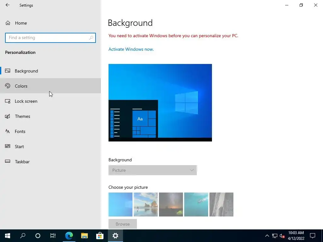
Task: Focus the Find a setting search box
Action: 50,38
